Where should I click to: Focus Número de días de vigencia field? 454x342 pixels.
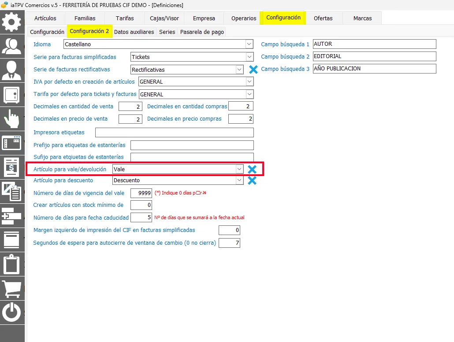(141, 193)
